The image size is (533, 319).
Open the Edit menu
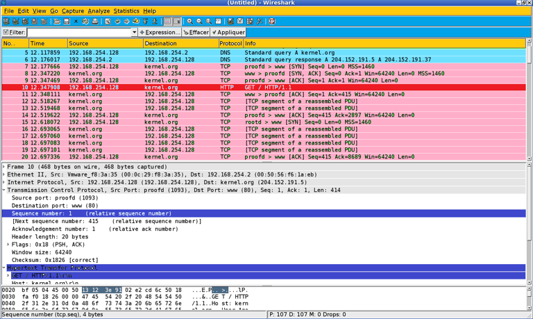tap(23, 11)
